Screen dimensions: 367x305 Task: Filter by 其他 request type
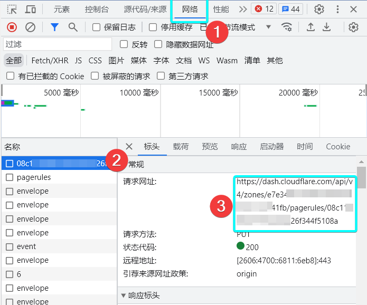(x=275, y=61)
